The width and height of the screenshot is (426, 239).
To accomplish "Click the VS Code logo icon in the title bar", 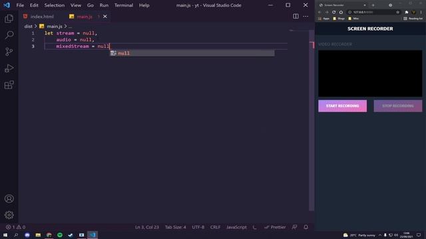I will pyautogui.click(x=7, y=5).
